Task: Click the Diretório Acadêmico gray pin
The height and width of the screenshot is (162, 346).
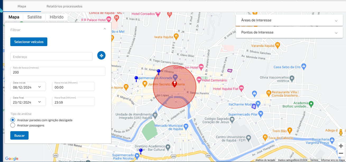Action: [168, 147]
